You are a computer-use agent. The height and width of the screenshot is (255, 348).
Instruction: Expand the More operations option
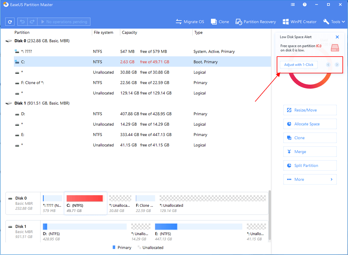point(310,179)
